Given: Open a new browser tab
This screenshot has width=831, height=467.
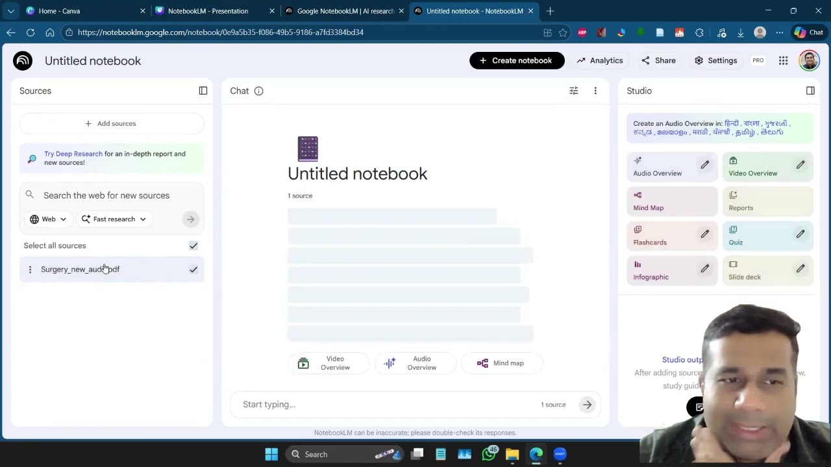Looking at the screenshot, I should click(550, 11).
